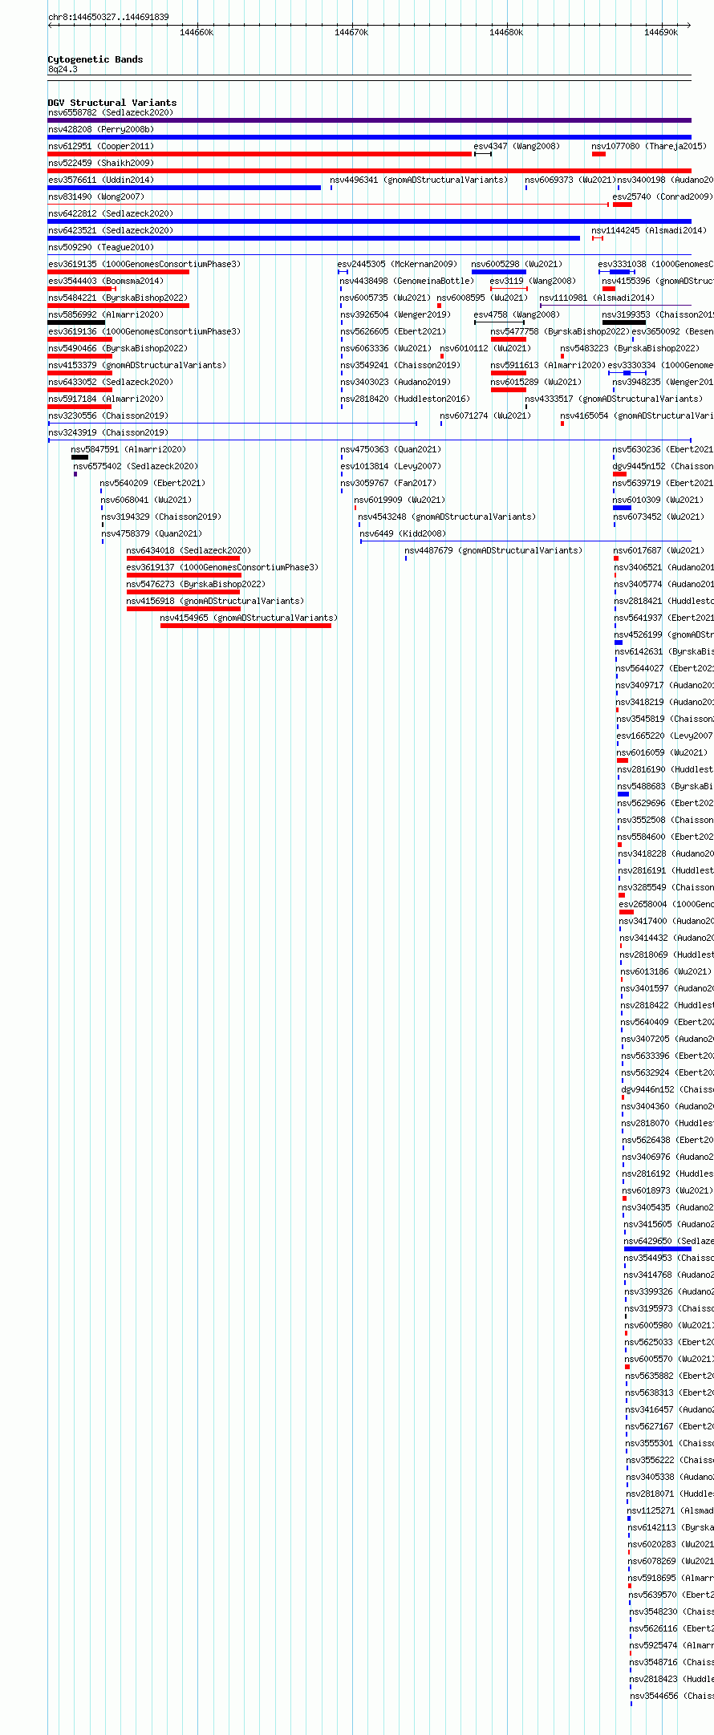
Task: Select esv4347 (Wang2008) variant label
Action: pos(517,146)
